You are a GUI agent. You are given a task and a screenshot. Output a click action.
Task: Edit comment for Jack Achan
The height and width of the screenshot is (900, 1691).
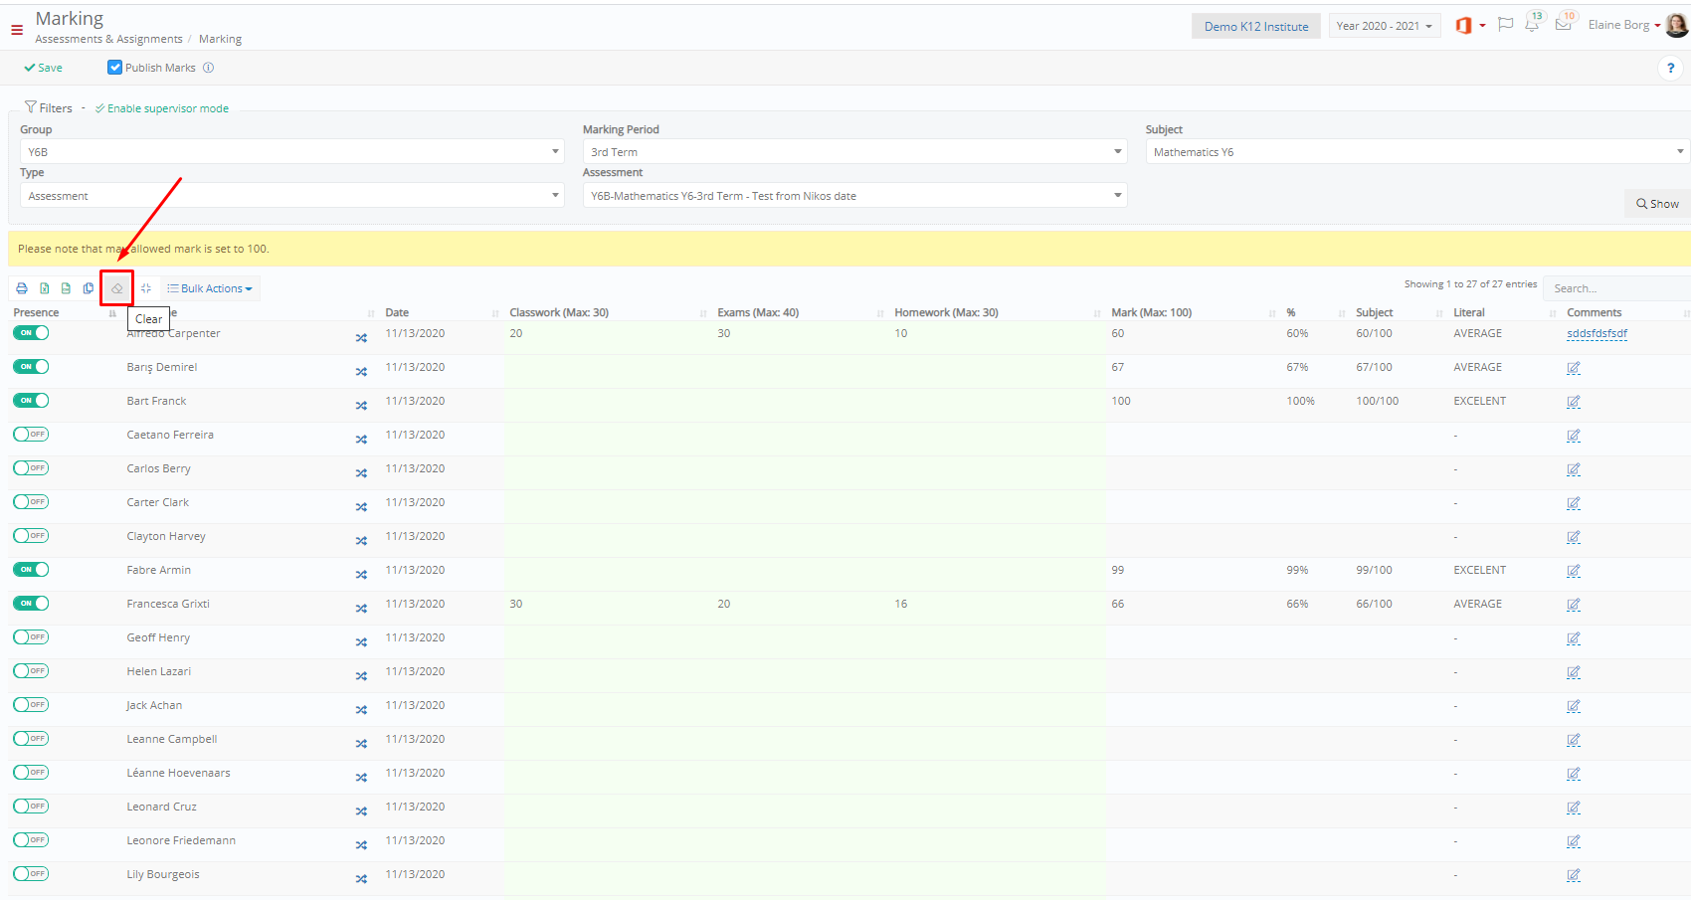[x=1574, y=706]
